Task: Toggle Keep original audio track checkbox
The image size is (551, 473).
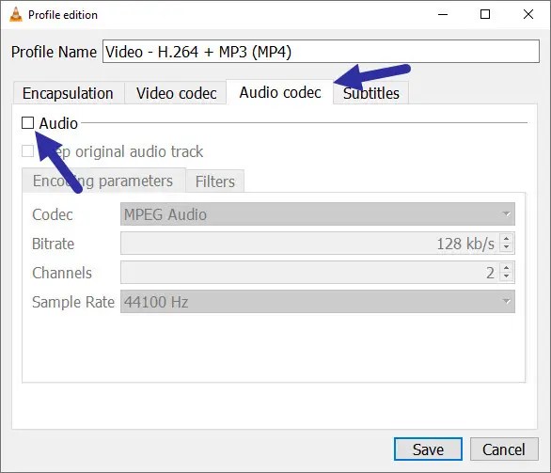Action: (x=28, y=151)
